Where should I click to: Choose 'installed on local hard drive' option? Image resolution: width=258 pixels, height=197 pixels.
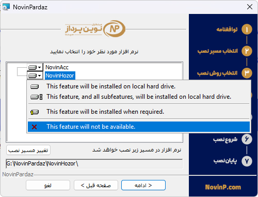pyautogui.click(x=139, y=86)
